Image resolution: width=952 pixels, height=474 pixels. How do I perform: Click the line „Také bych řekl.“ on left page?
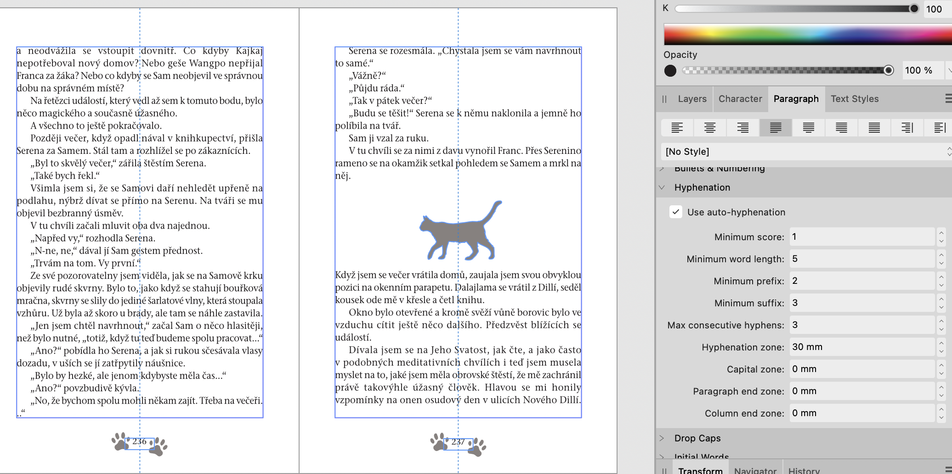tap(65, 176)
